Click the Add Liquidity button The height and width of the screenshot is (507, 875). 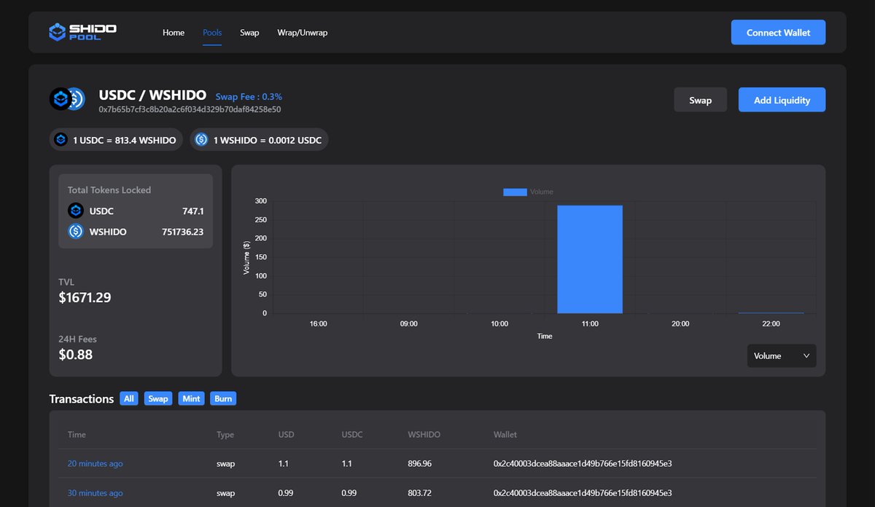pyautogui.click(x=782, y=100)
